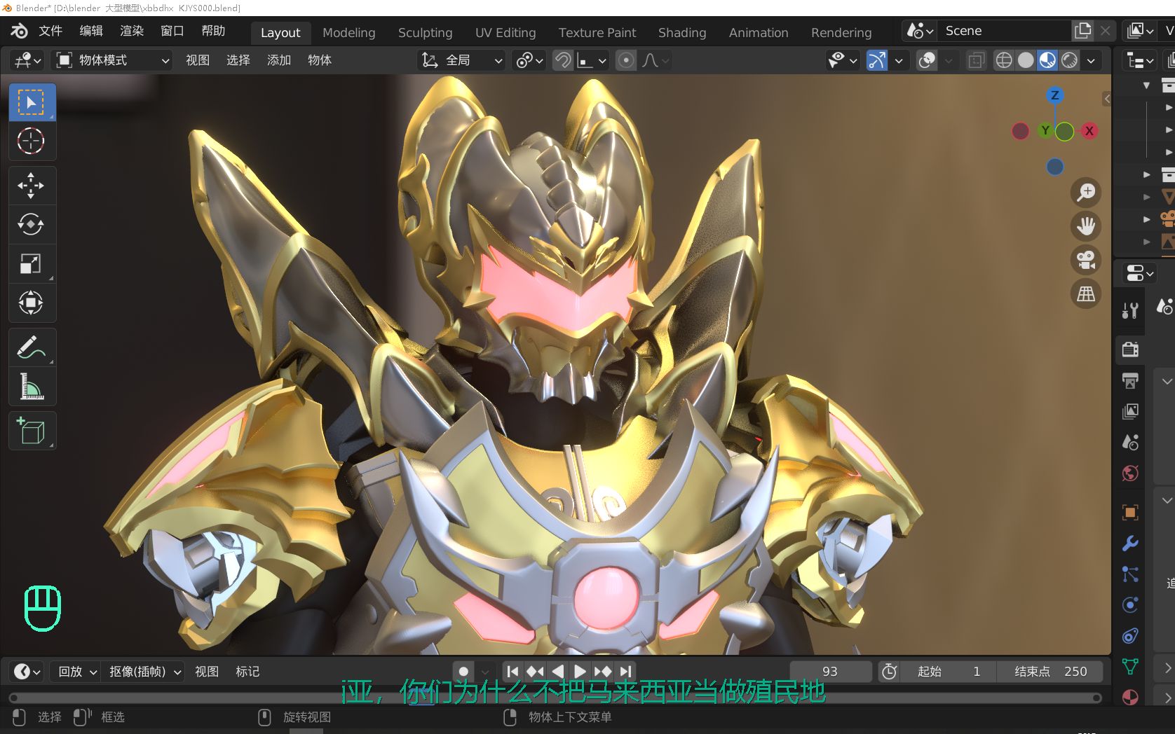
Task: Open the viewport shading options dropdown
Action: pos(1091,60)
